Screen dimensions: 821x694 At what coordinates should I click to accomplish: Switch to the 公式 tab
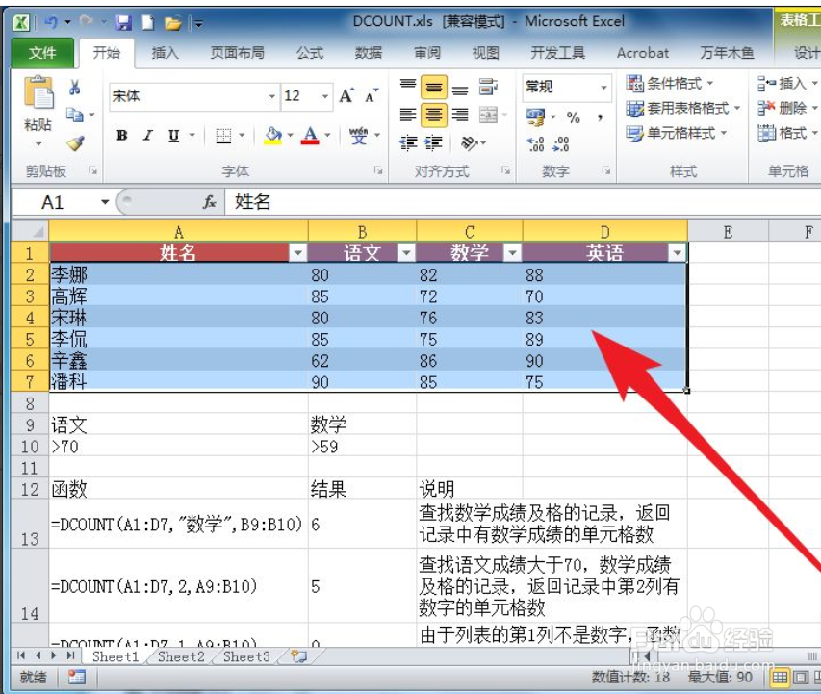[310, 52]
